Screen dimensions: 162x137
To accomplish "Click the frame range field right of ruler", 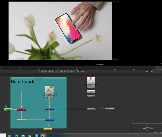I will coord(158,68).
